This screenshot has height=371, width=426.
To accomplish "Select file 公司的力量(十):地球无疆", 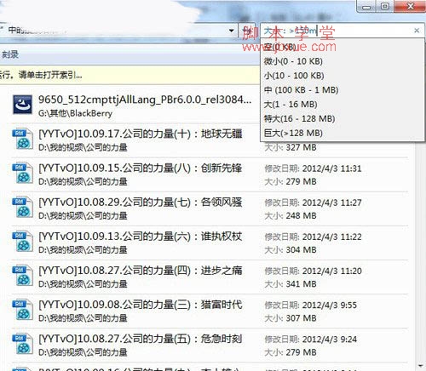I will point(141,134).
